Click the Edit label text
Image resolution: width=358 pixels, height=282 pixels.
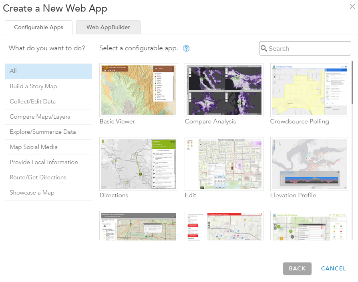(191, 195)
